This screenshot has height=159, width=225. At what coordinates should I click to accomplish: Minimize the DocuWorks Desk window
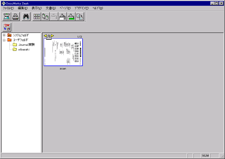click(x=213, y=3)
